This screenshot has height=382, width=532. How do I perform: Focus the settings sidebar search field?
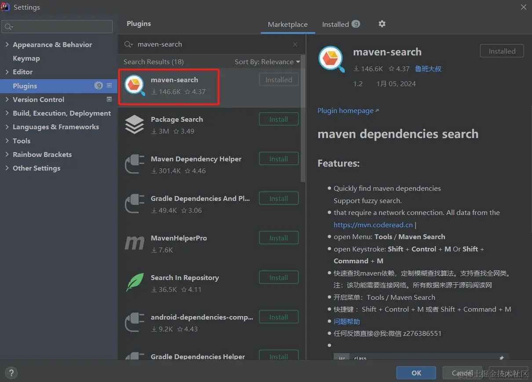click(x=57, y=27)
